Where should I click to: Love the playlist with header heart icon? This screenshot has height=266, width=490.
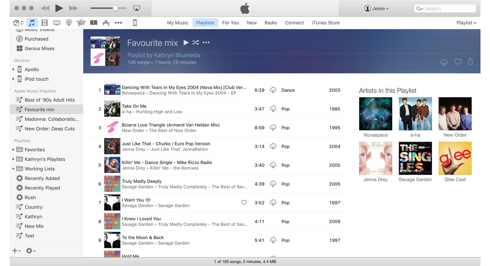(x=458, y=62)
